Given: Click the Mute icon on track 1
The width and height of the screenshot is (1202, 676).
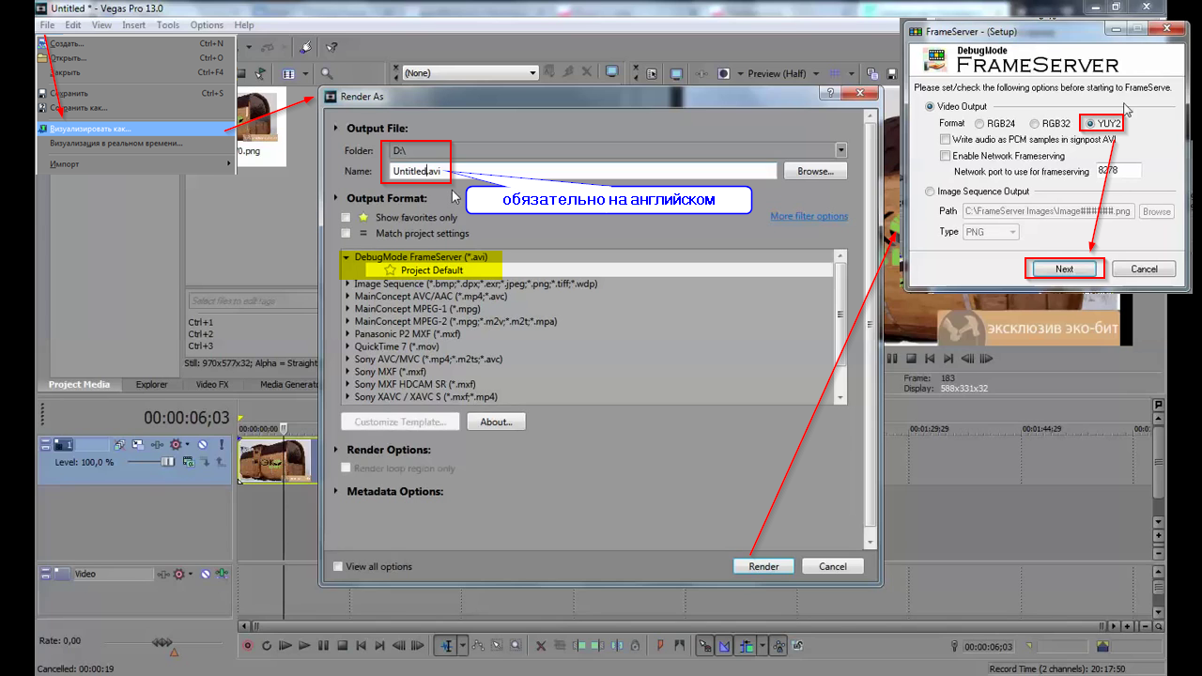Looking at the screenshot, I should (202, 444).
